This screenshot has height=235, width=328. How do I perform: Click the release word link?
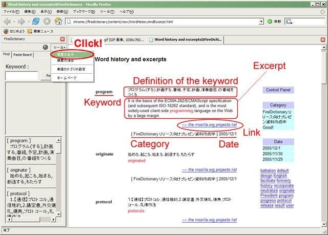tap(267, 205)
